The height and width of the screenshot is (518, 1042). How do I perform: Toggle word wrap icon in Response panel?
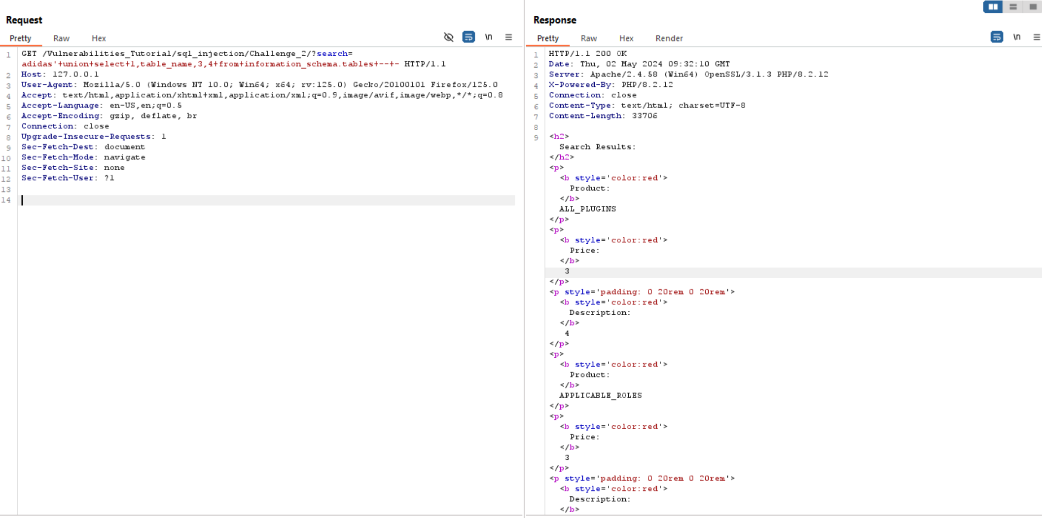tap(997, 37)
